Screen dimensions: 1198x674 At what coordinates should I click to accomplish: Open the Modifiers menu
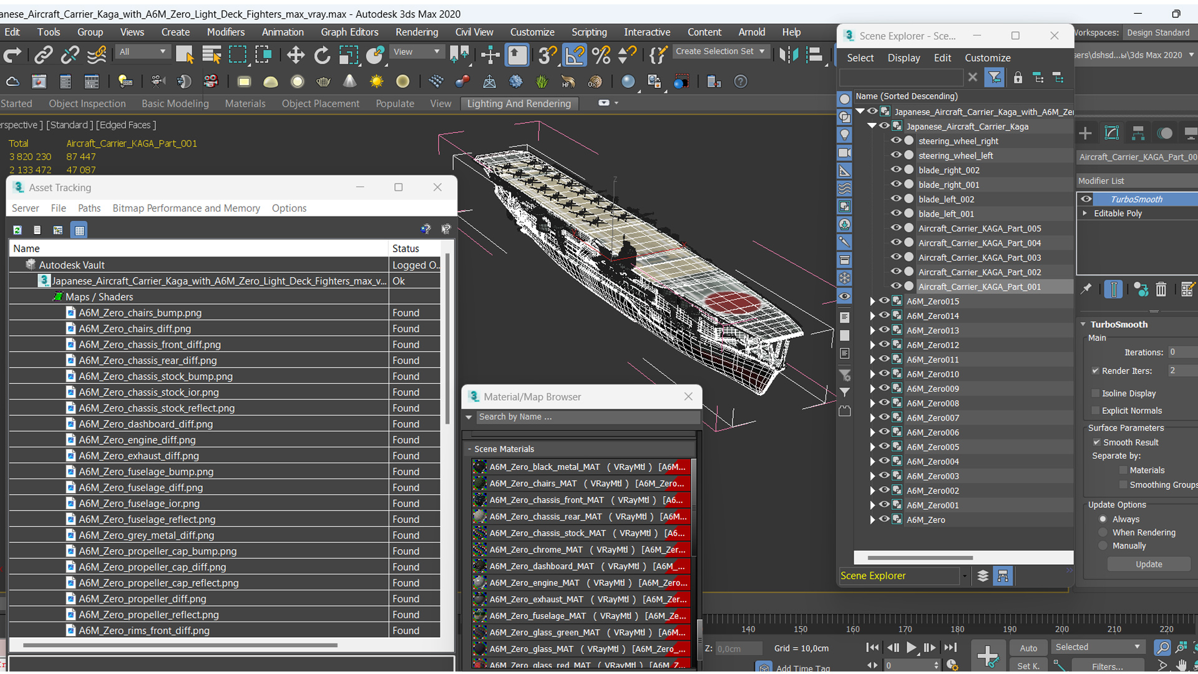click(x=225, y=32)
